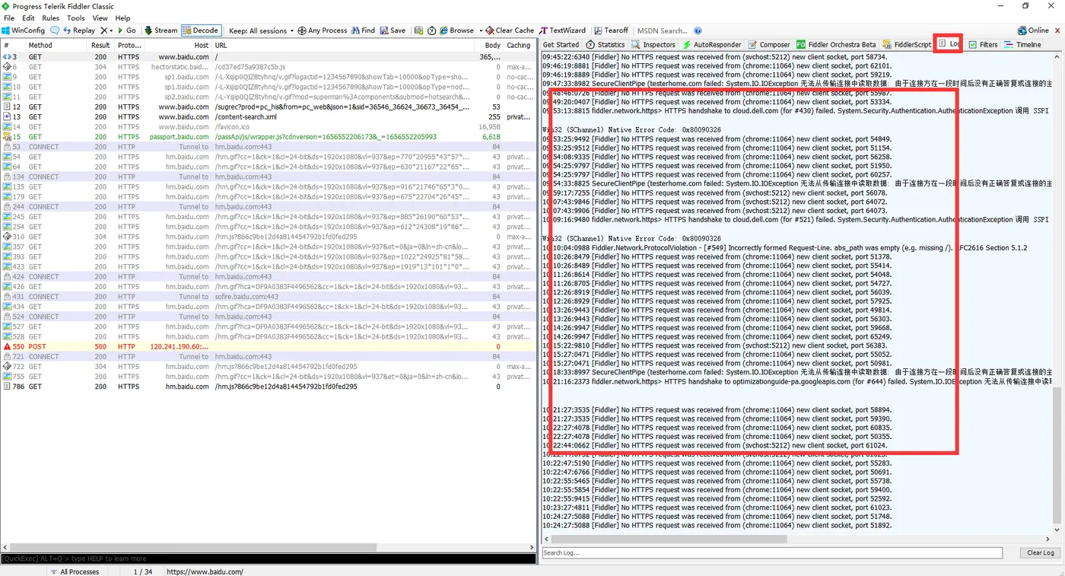The width and height of the screenshot is (1065, 576).
Task: Switch to the Statistics tab
Action: coord(606,45)
